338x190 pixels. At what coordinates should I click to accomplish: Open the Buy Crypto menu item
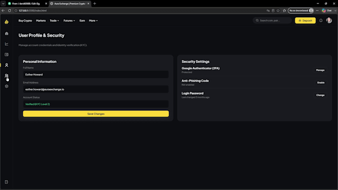click(x=25, y=21)
